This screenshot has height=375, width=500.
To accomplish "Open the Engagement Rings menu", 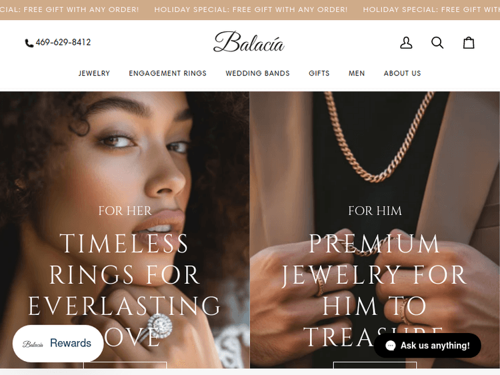I will (x=167, y=73).
